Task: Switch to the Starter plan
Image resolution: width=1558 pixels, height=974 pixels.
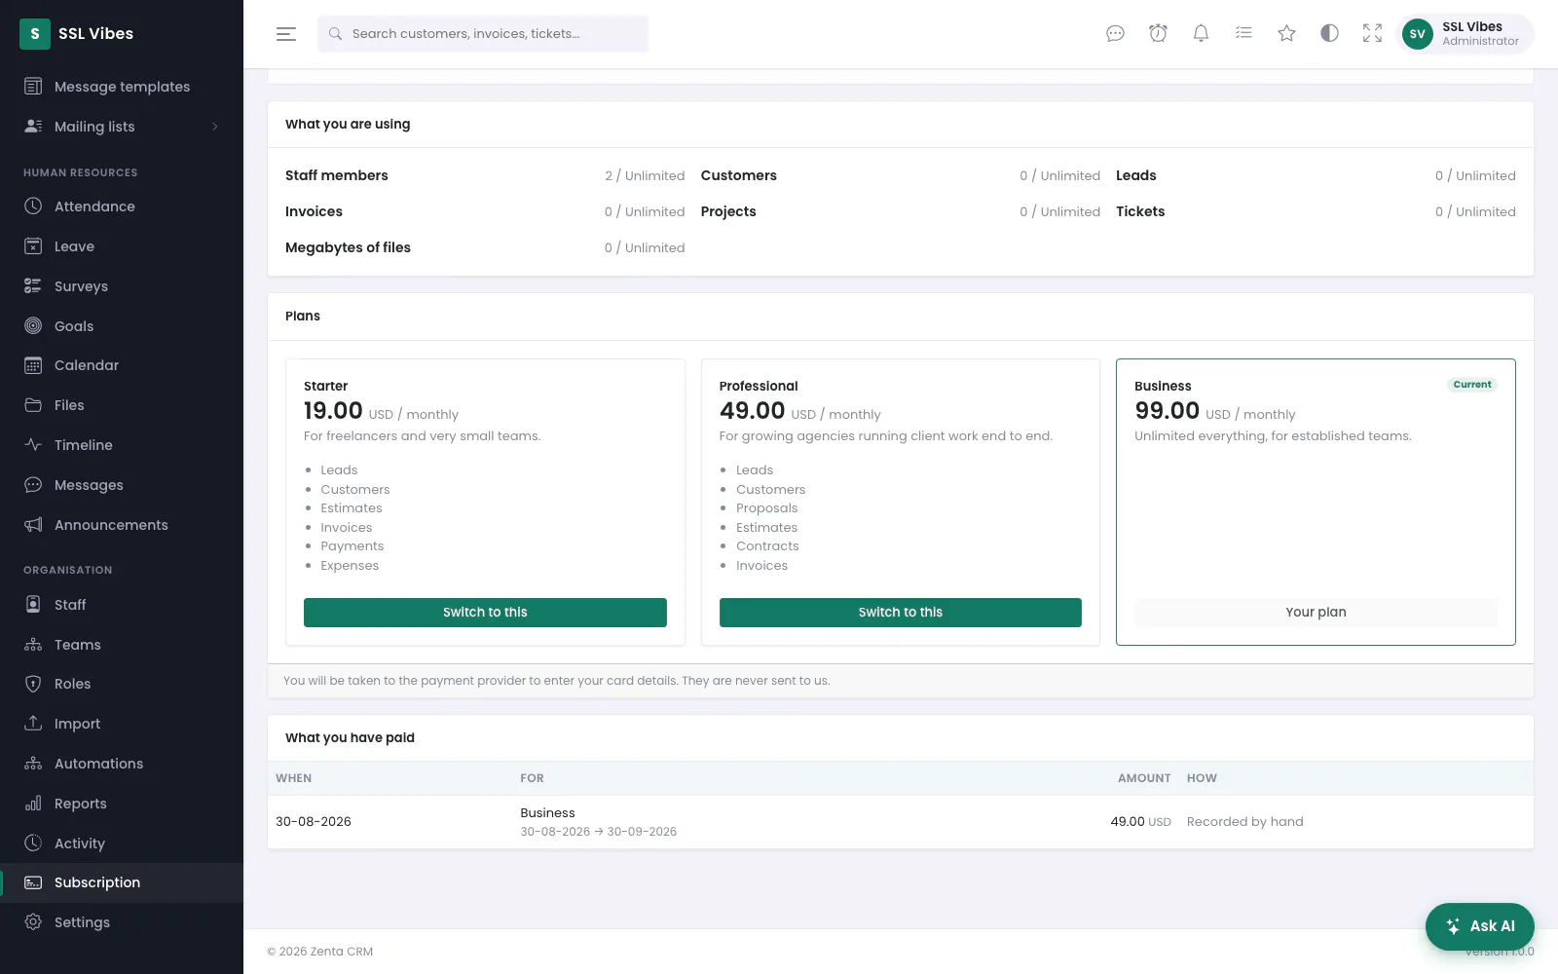Action: click(485, 613)
